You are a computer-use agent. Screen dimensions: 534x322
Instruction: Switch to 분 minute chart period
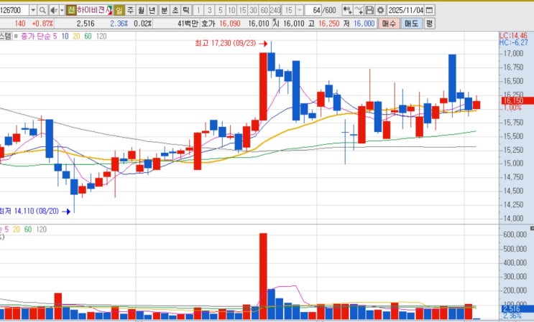pyautogui.click(x=164, y=11)
